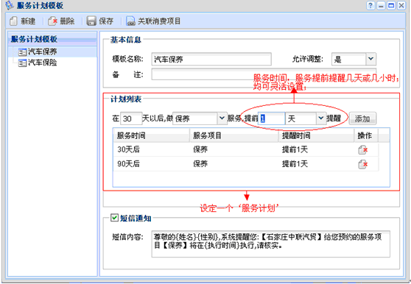Image resolution: width=411 pixels, height=284 pixels.
Task: Click the 备注 remarks field
Action: pyautogui.click(x=264, y=74)
